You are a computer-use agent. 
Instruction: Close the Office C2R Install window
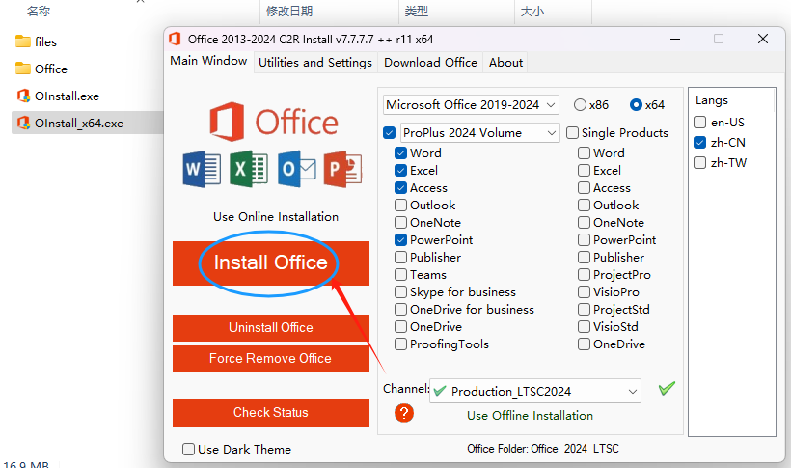763,39
